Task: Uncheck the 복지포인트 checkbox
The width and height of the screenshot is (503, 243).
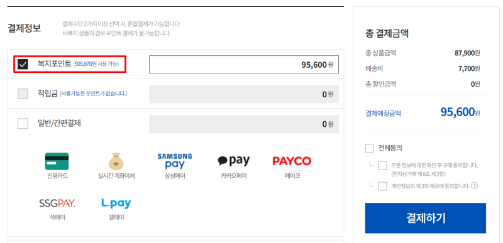Action: tap(23, 64)
